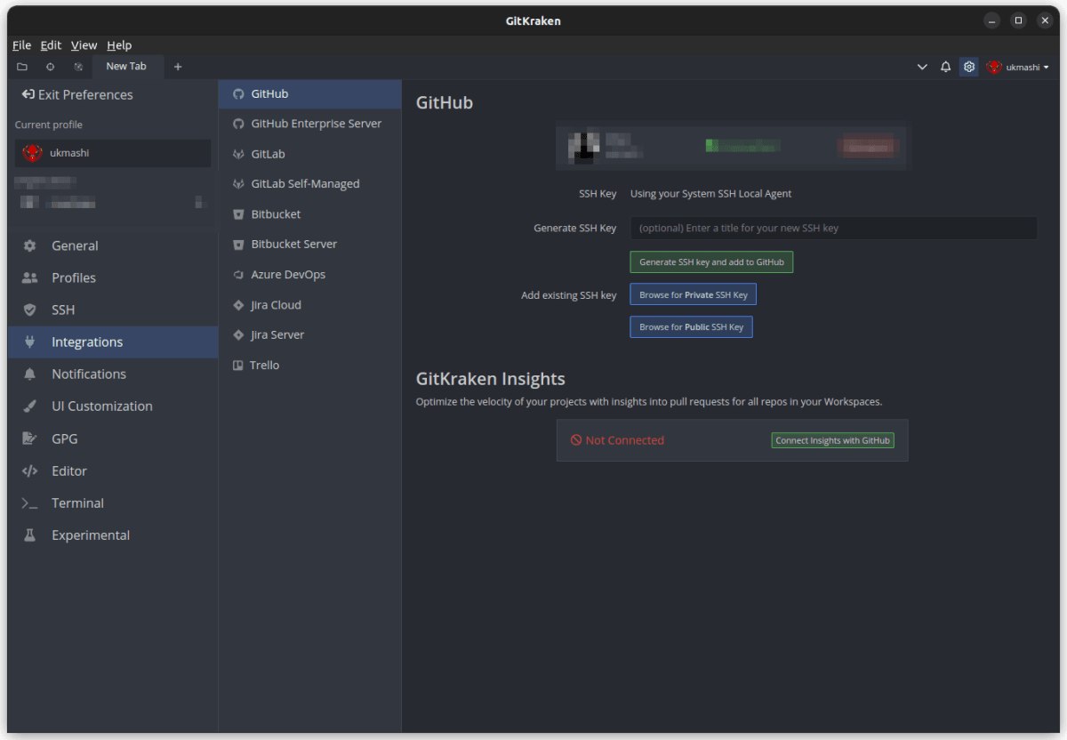Click the Focus View target icon in tab bar
1067x740 pixels.
(x=50, y=67)
